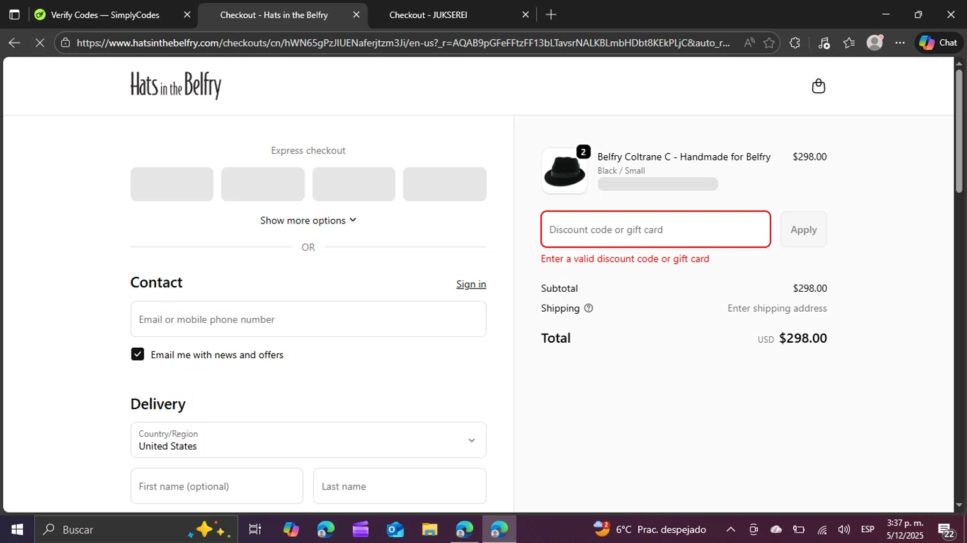Open the Country/Region dropdown
Image resolution: width=967 pixels, height=543 pixels.
click(308, 440)
